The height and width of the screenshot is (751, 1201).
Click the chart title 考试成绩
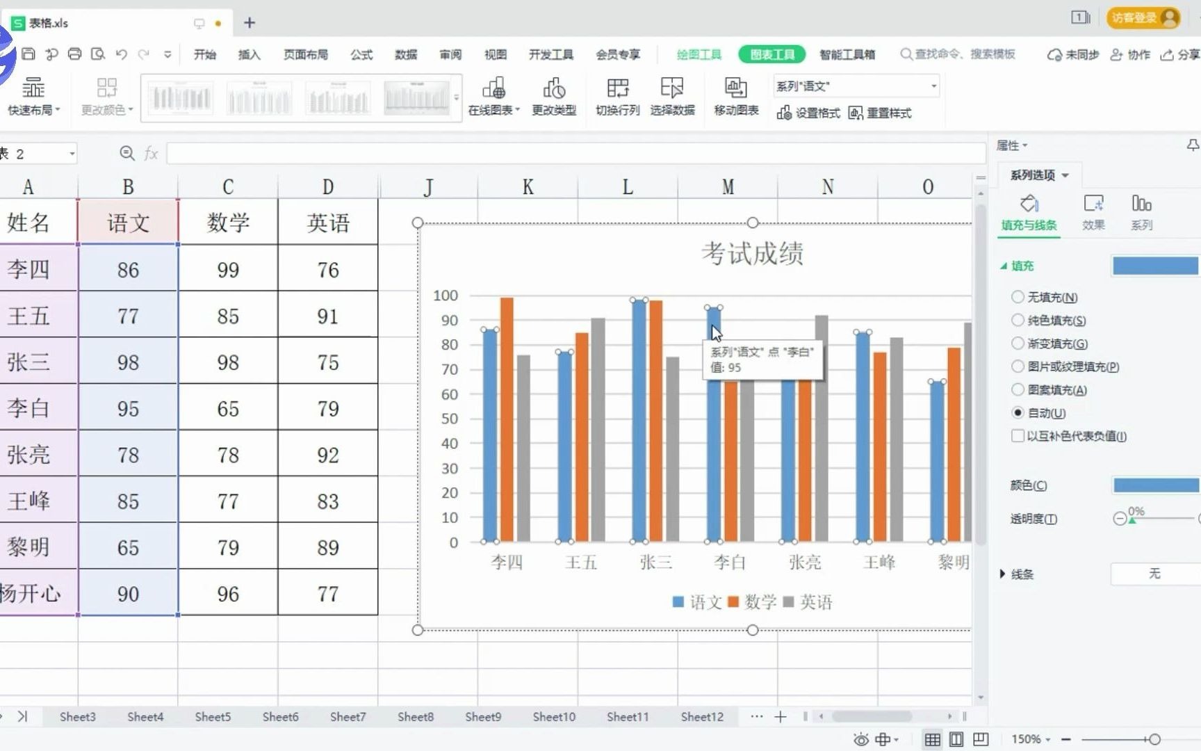(752, 253)
